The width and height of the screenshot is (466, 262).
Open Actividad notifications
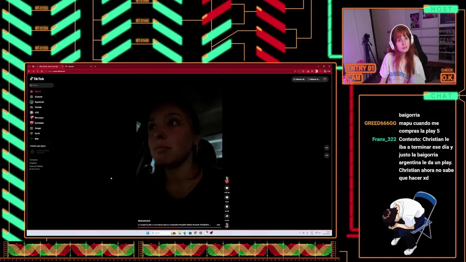37,123
